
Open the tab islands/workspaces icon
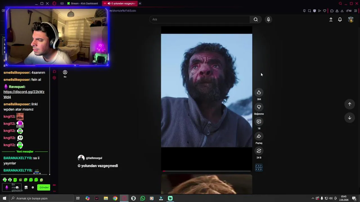tap(62, 3)
